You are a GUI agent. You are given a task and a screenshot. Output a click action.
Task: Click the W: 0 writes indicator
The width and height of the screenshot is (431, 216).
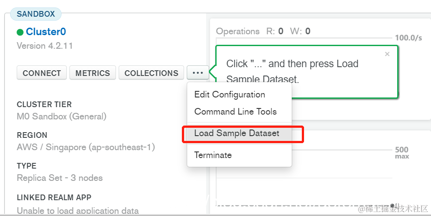(300, 31)
